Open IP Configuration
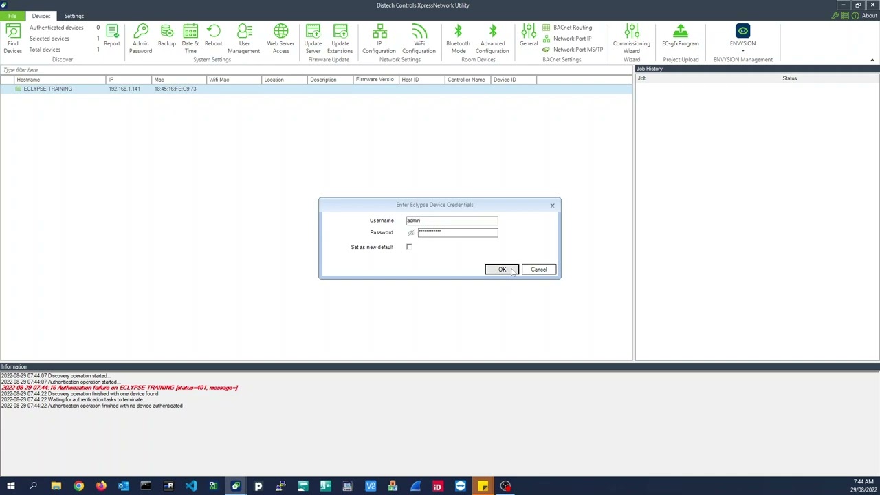880x495 pixels. (379, 38)
